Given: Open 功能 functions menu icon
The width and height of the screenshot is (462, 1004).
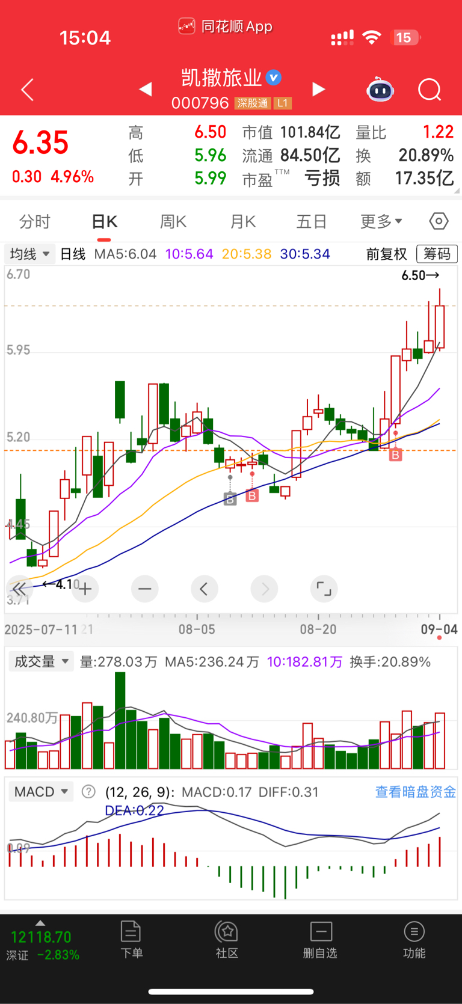Looking at the screenshot, I should tap(414, 939).
